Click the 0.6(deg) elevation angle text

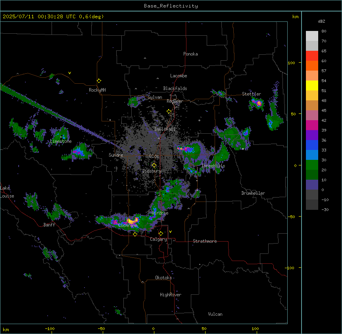coord(91,17)
